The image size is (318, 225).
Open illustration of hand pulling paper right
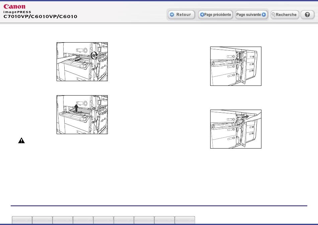point(236,129)
